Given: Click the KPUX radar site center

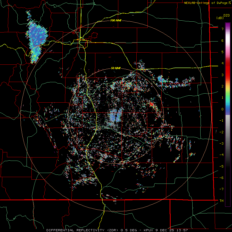Looking at the screenshot, I should tap(117, 116).
